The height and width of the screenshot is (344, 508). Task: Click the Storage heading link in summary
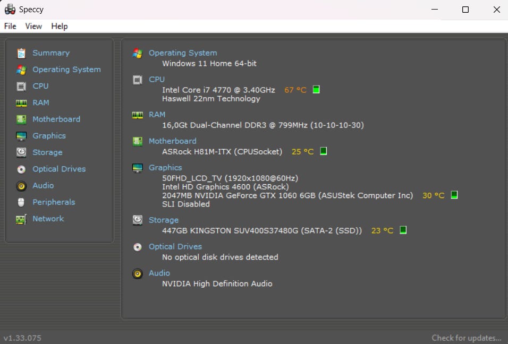164,220
